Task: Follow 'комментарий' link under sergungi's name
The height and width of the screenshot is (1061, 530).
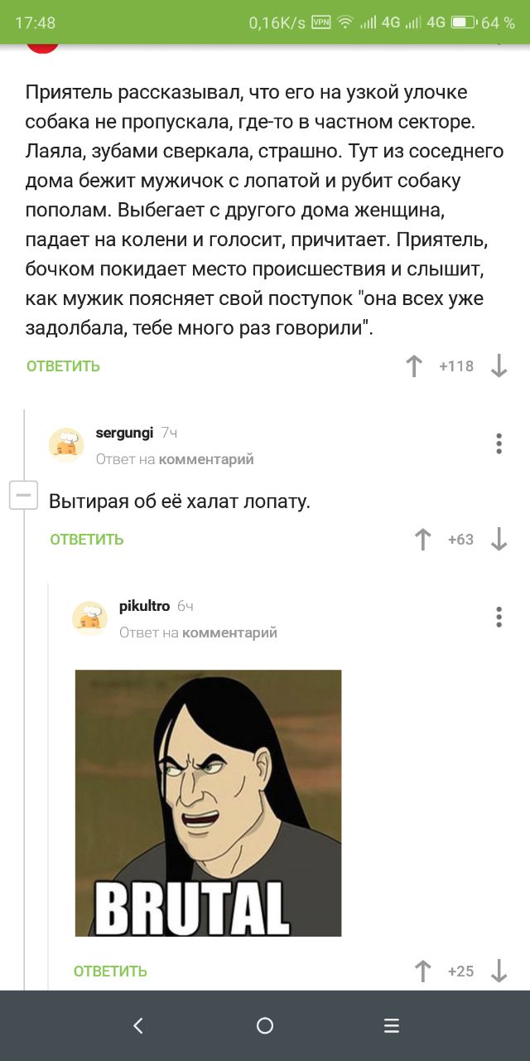Action: click(206, 459)
